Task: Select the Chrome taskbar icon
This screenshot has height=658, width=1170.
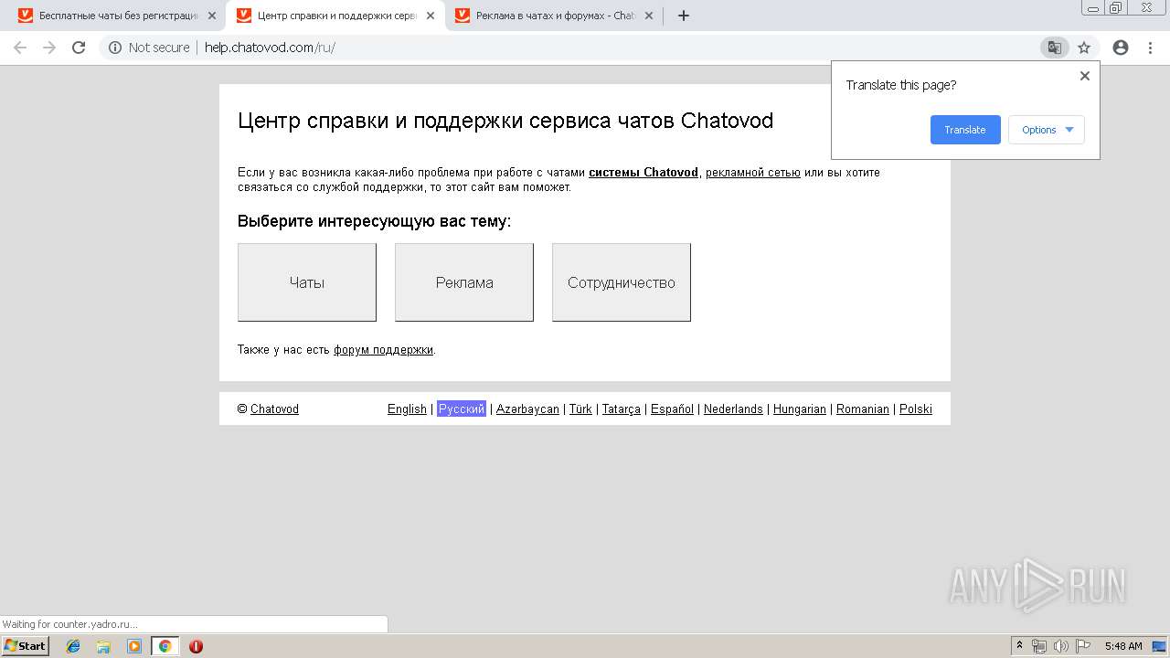Action: (x=165, y=646)
